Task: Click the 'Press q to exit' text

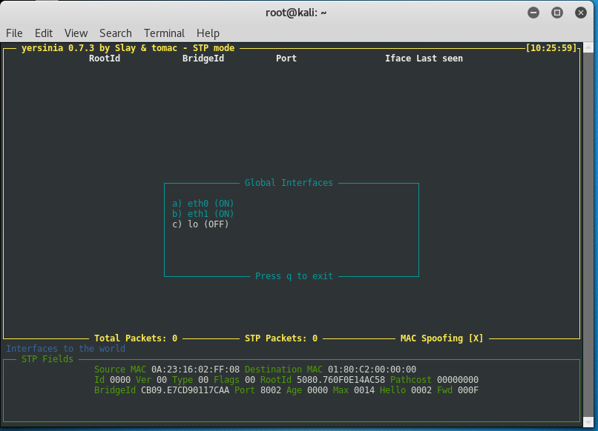Action: 294,276
